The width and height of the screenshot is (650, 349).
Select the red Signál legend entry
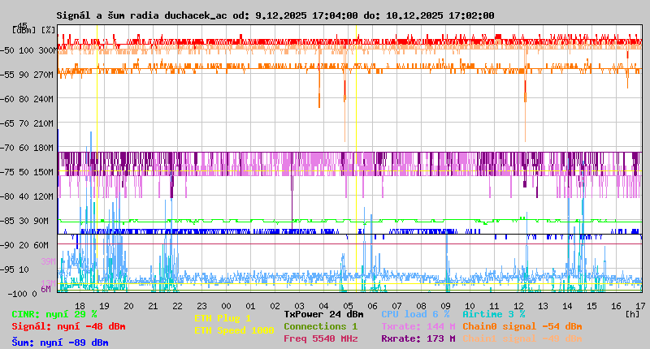(68, 326)
